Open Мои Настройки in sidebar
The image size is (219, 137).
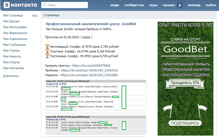click(x=14, y=68)
